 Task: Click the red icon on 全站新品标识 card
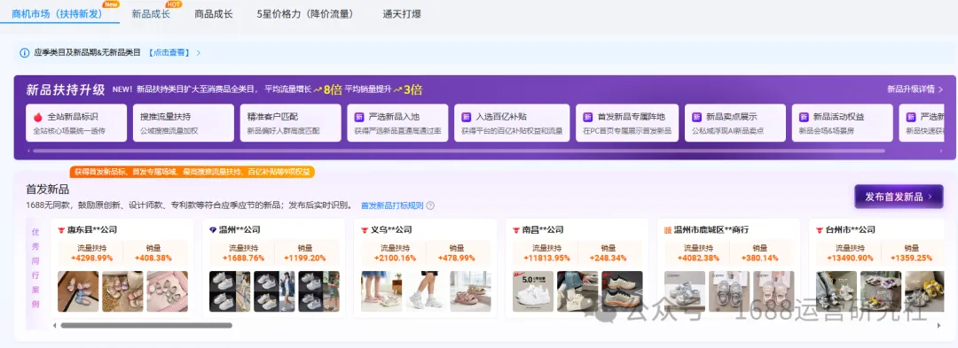(38, 116)
